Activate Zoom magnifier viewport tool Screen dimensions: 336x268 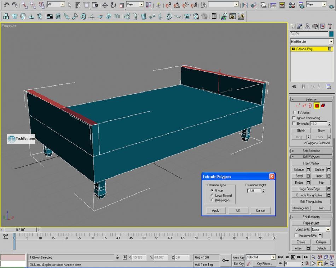click(x=313, y=257)
